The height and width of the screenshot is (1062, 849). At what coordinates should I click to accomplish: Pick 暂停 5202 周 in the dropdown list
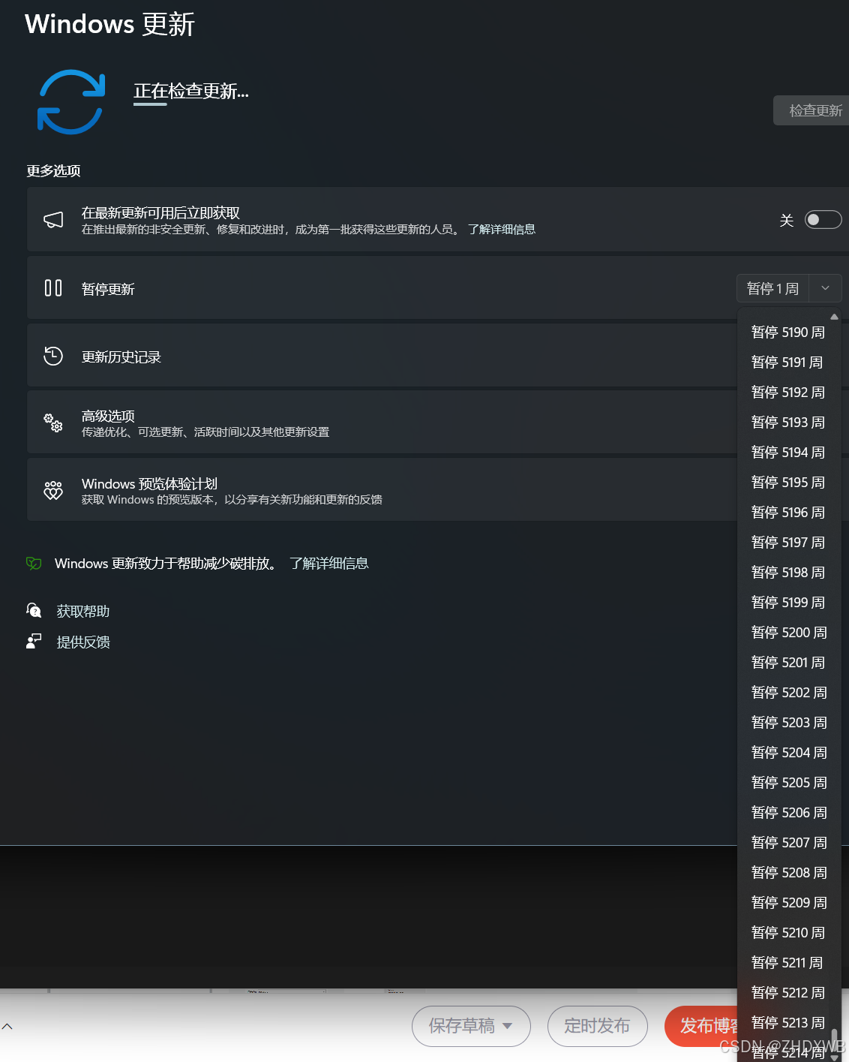tap(789, 692)
